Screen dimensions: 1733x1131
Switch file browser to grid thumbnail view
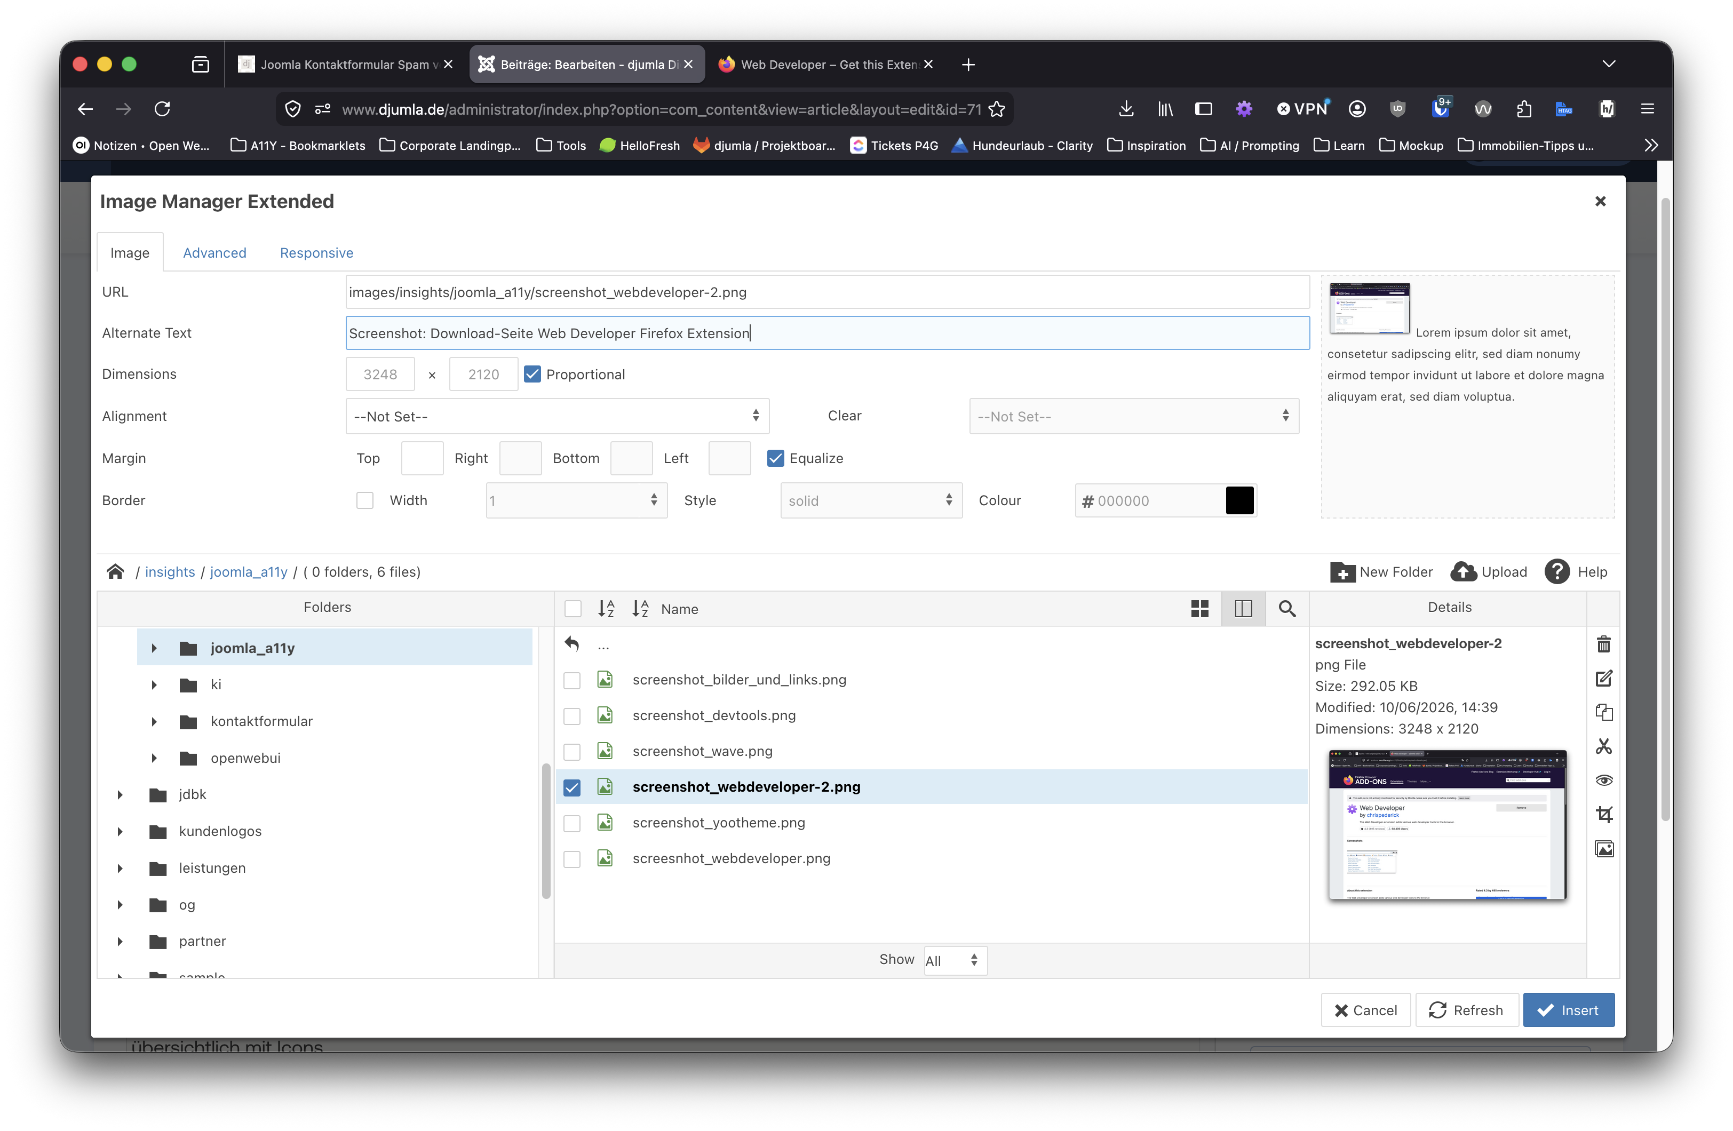click(1199, 609)
